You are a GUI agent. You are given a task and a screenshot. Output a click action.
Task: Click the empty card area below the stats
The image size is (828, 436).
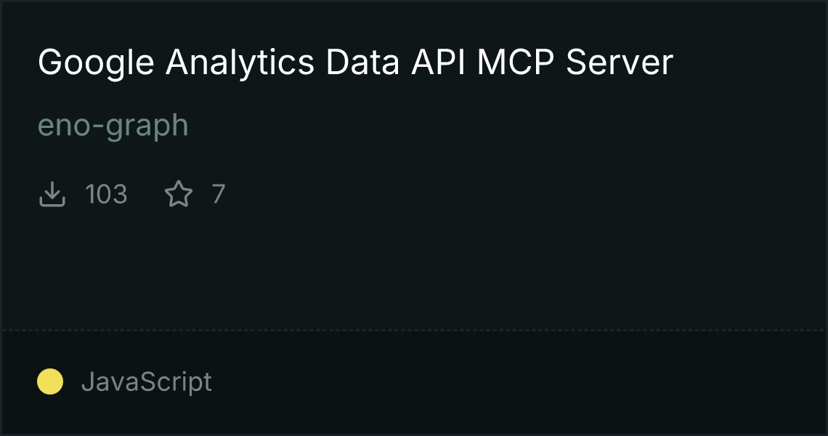(414, 269)
